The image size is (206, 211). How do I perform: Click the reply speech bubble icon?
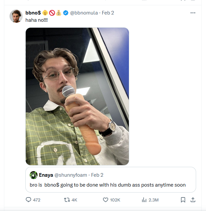tap(28, 200)
